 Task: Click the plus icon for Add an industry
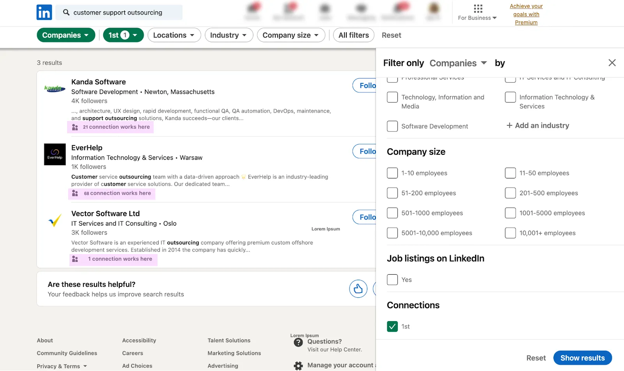click(509, 125)
